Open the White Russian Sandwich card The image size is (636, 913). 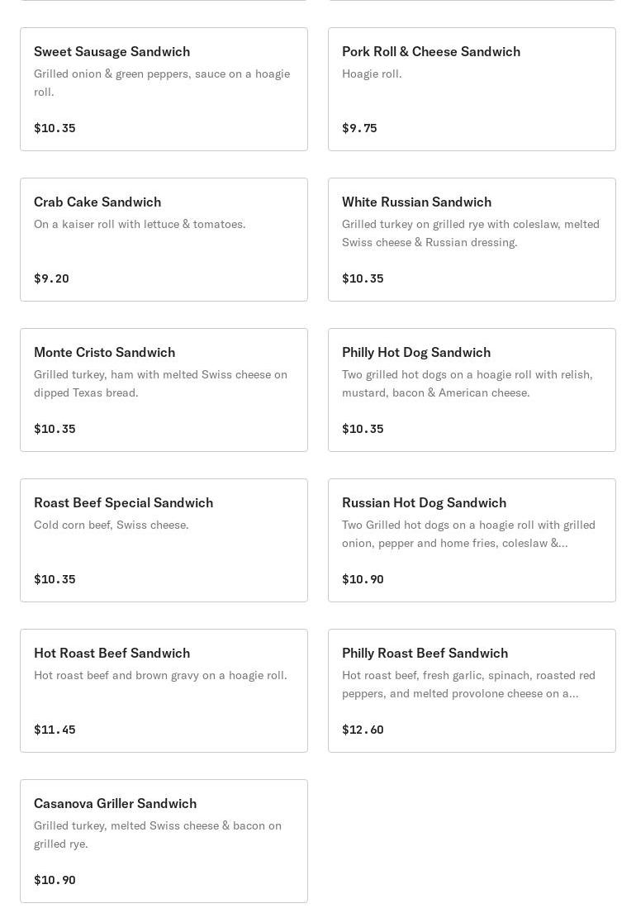click(472, 240)
